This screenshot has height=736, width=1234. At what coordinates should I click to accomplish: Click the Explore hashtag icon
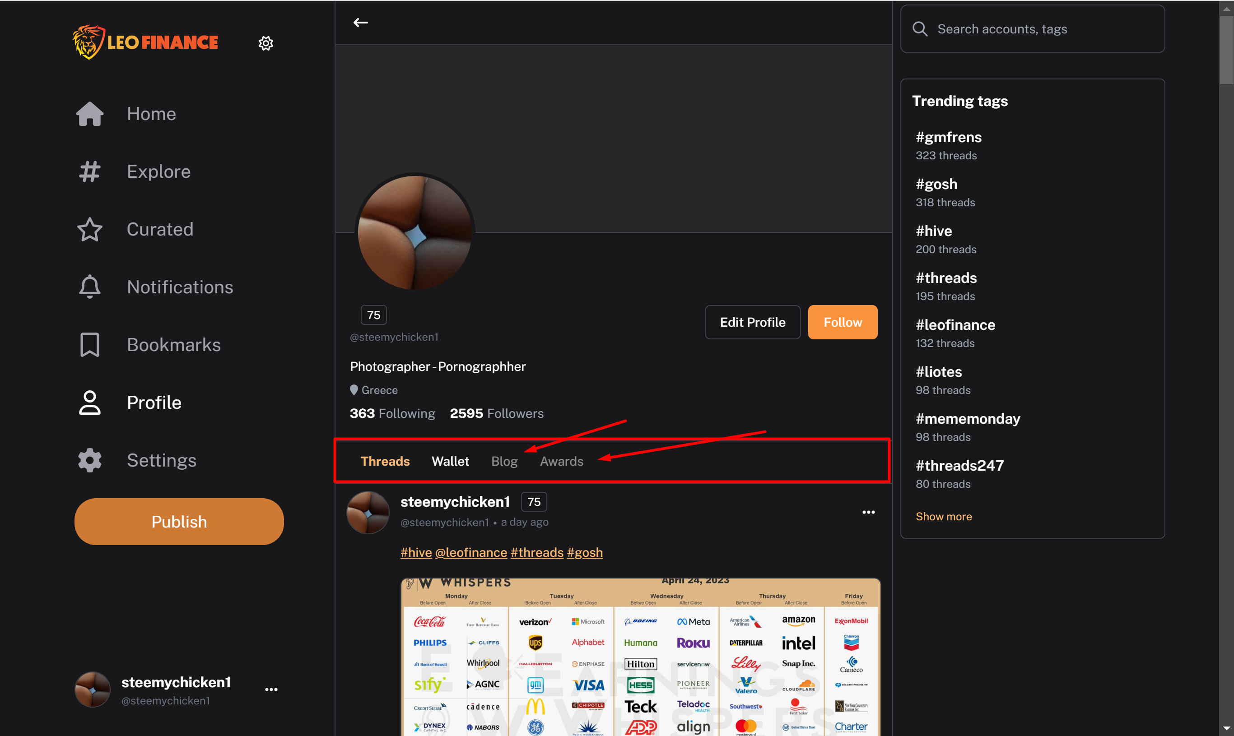pos(90,171)
